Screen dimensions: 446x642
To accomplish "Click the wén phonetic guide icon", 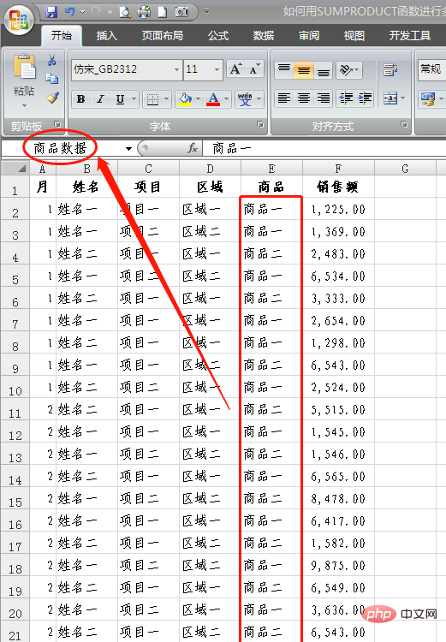I will (245, 99).
